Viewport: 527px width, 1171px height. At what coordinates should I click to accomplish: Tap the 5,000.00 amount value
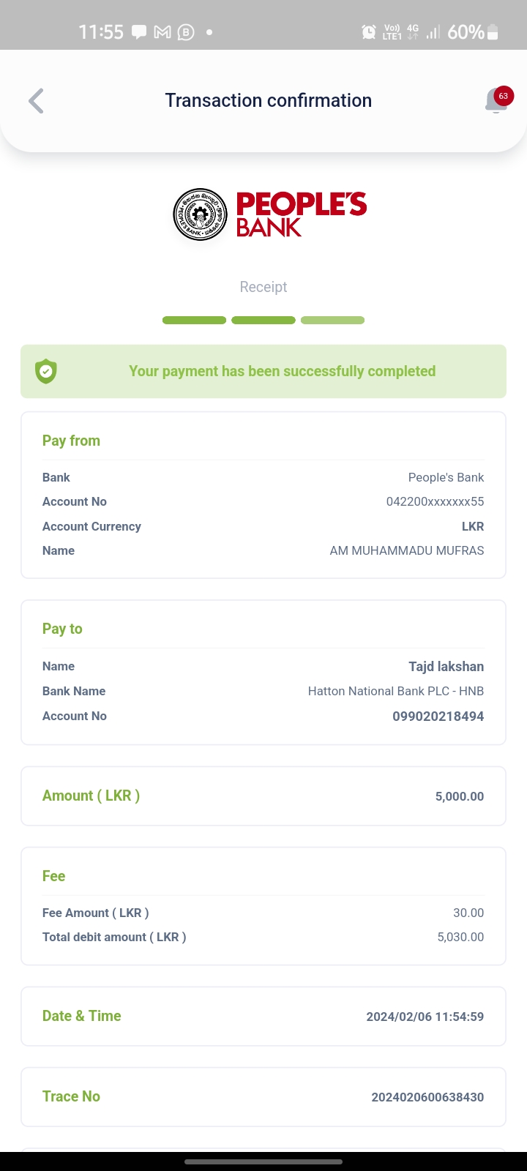click(459, 796)
